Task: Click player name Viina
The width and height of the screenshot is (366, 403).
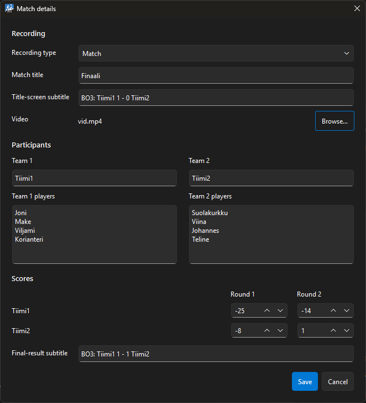Action: [199, 222]
